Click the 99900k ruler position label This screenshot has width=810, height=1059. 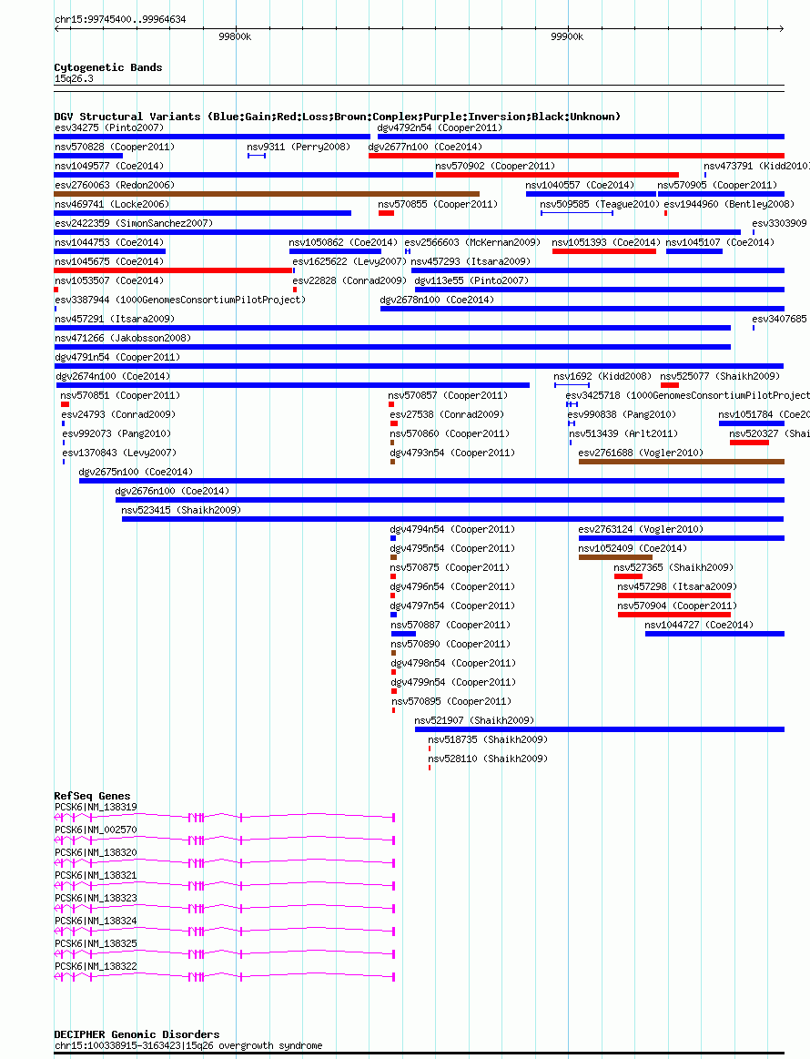[x=567, y=36]
